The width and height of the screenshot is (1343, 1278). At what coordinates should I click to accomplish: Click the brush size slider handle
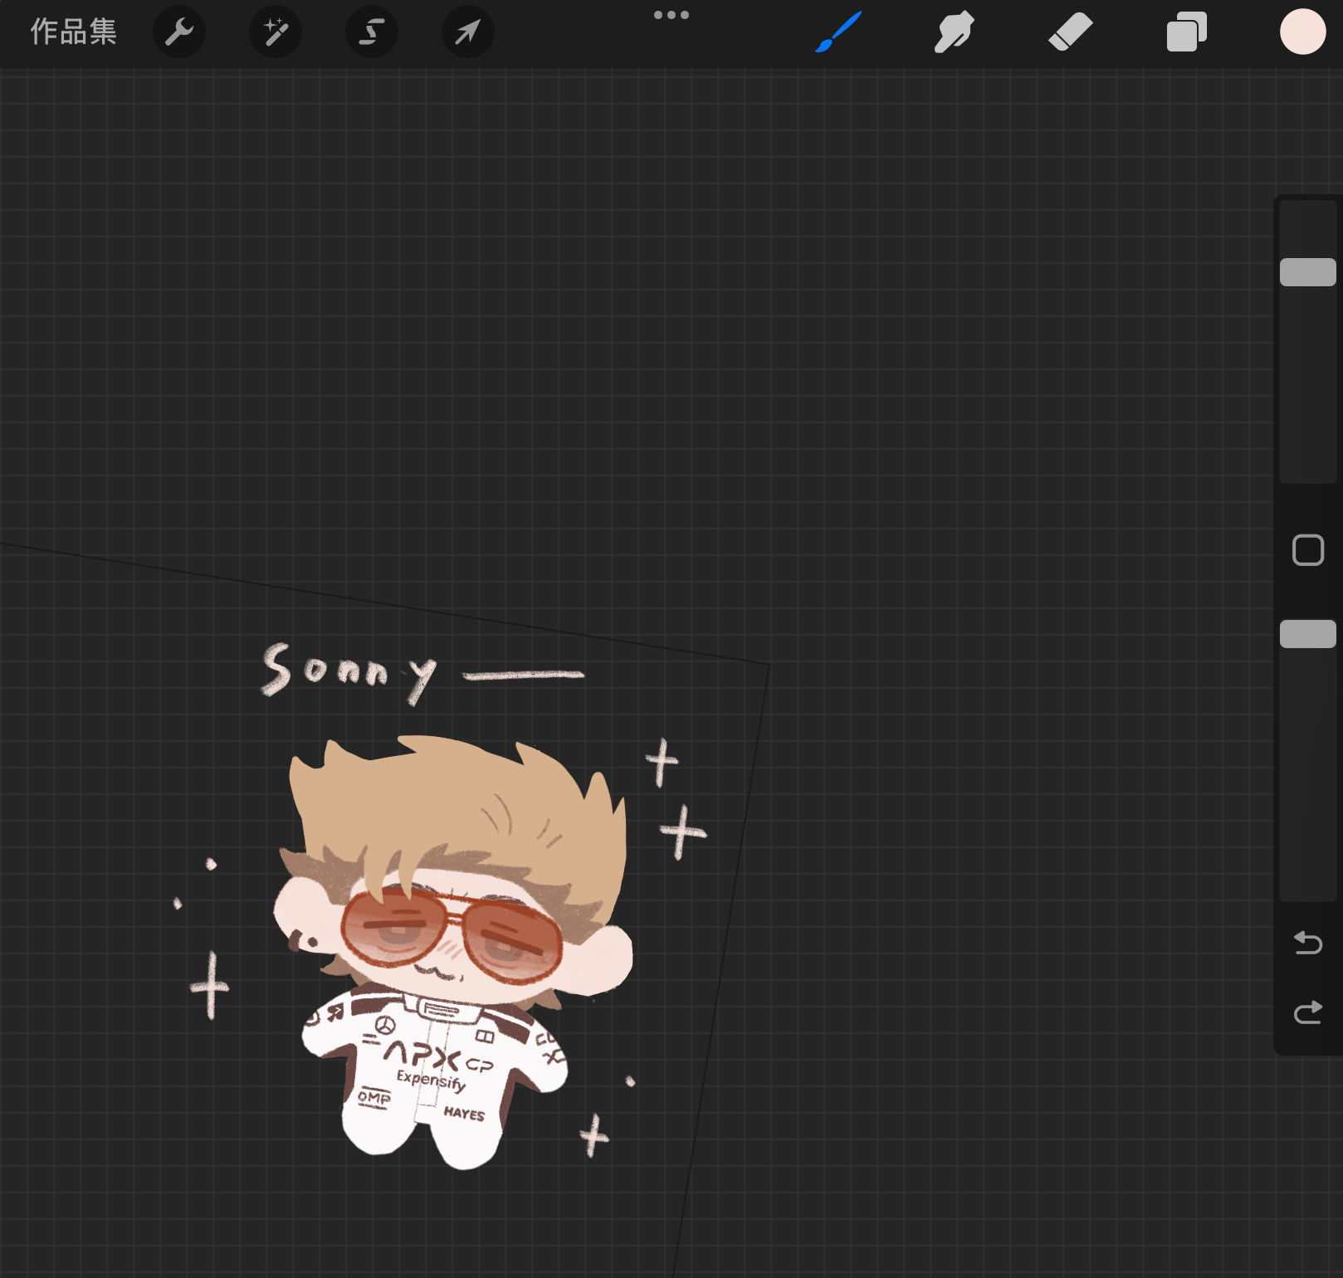pyautogui.click(x=1307, y=272)
